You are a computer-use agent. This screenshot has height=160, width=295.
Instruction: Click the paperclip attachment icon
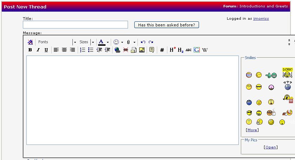pyautogui.click(x=128, y=42)
